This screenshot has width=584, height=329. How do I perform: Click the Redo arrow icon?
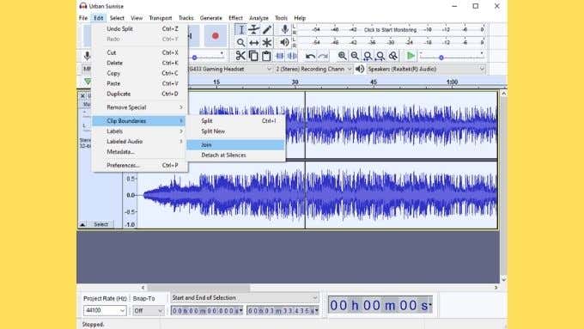[323, 56]
